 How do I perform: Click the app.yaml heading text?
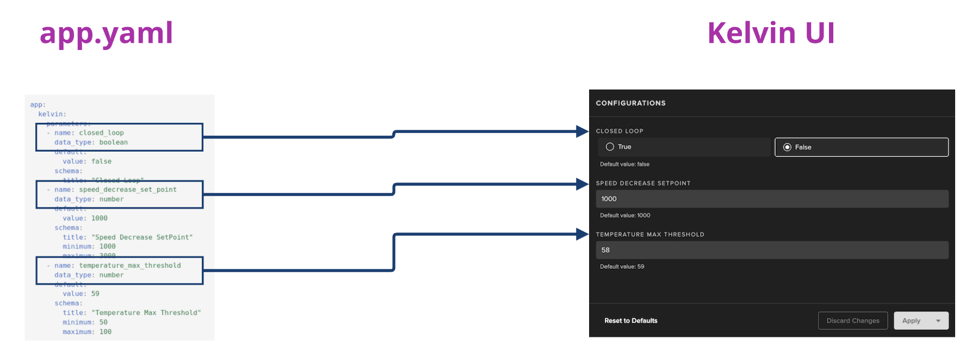[106, 34]
